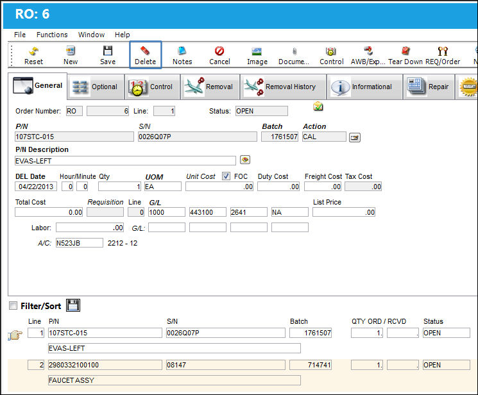Switch to the General tab

click(38, 86)
